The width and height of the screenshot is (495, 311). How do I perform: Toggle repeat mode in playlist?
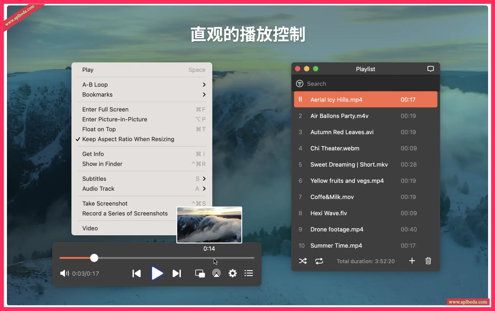coord(319,261)
